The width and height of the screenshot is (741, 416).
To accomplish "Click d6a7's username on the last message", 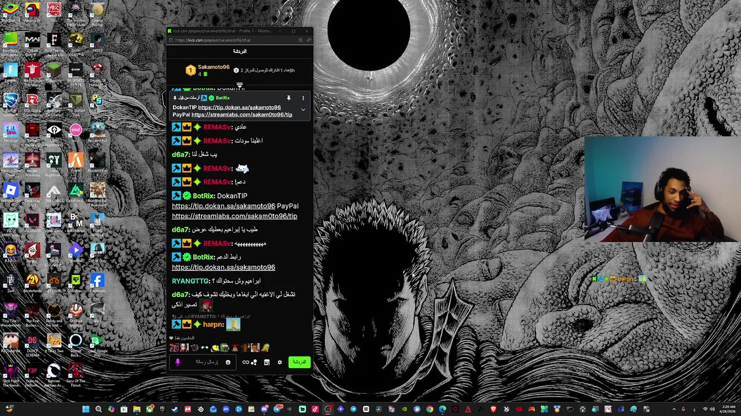I will pos(181,295).
